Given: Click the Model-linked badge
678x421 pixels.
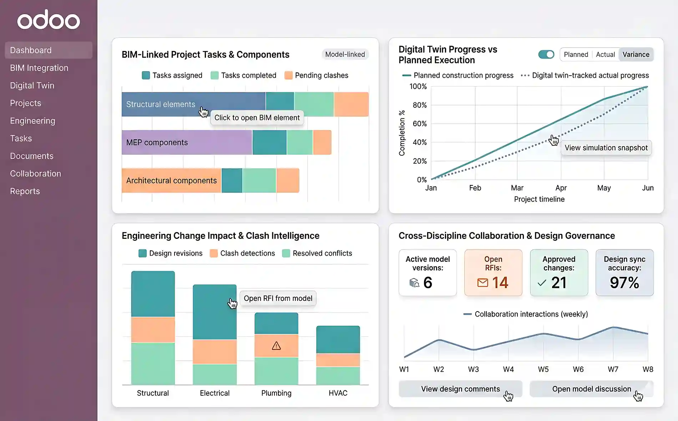Looking at the screenshot, I should (345, 54).
